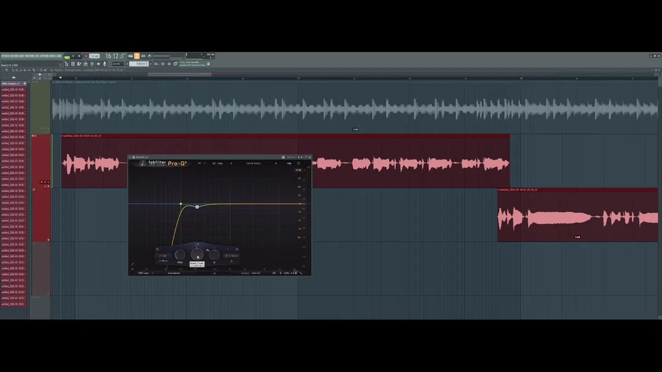Screen dimensions: 662x372
Task: Open the Pro-Q 4 plugin settings gear
Action: click(134, 157)
